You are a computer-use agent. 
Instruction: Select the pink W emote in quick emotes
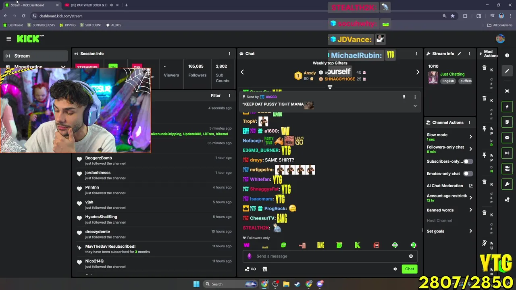[247, 245]
